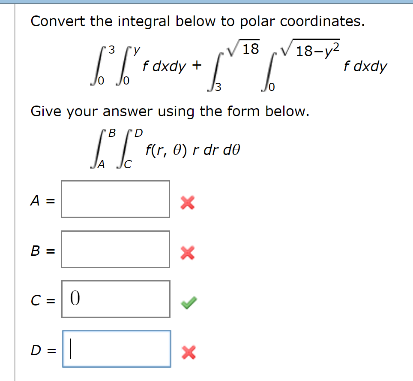Click the empty input box for A

(115, 199)
